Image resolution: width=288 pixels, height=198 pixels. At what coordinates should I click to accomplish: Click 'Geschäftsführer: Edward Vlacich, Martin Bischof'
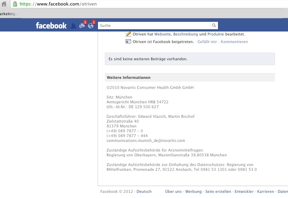point(150,116)
